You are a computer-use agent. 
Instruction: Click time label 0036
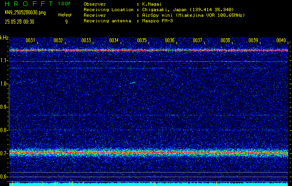click(x=169, y=40)
